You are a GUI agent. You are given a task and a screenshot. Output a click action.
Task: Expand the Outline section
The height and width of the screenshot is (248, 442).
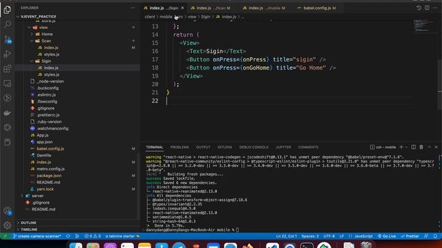tap(28, 223)
